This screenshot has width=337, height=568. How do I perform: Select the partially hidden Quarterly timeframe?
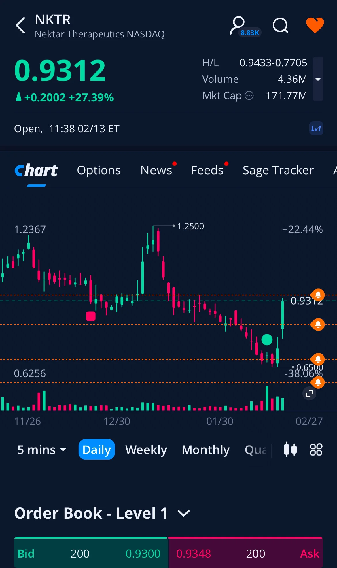click(256, 450)
